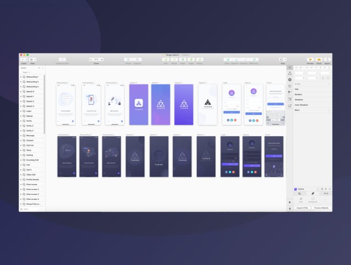Open the View dropdown in toolbar
This screenshot has height=265, width=351.
click(283, 60)
